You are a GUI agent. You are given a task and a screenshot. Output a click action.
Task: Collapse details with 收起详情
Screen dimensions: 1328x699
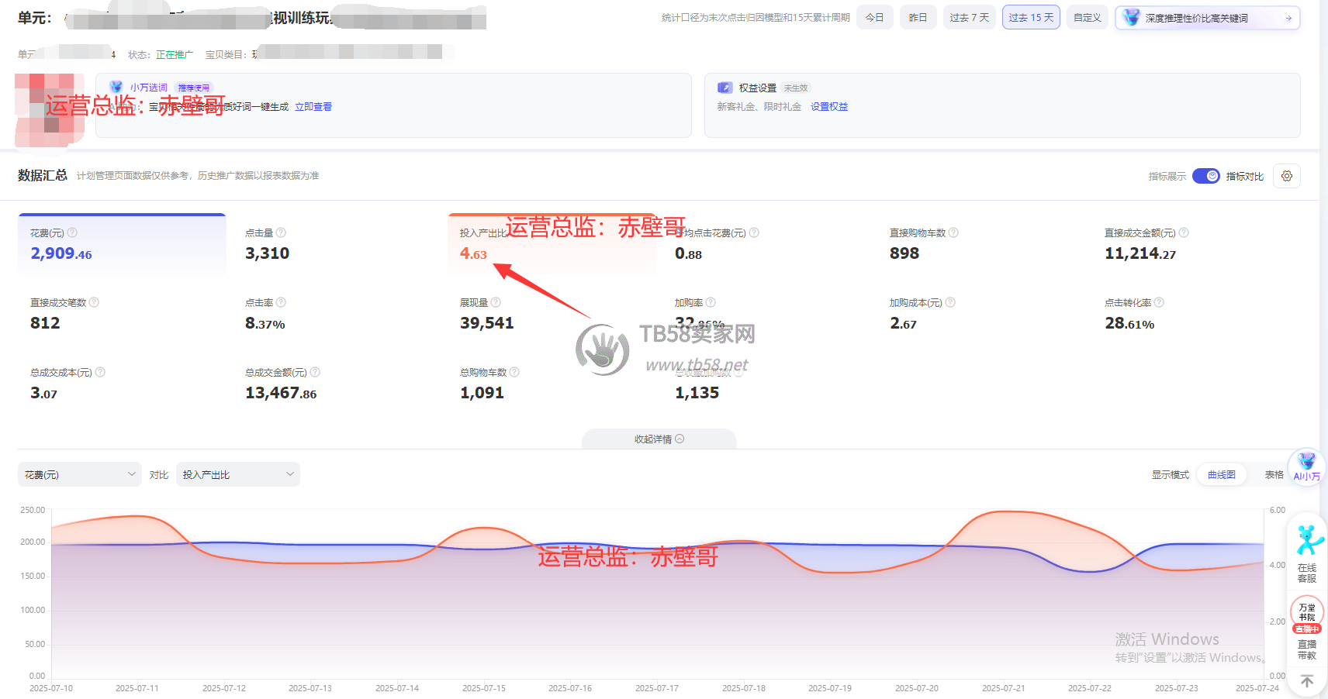(x=659, y=439)
